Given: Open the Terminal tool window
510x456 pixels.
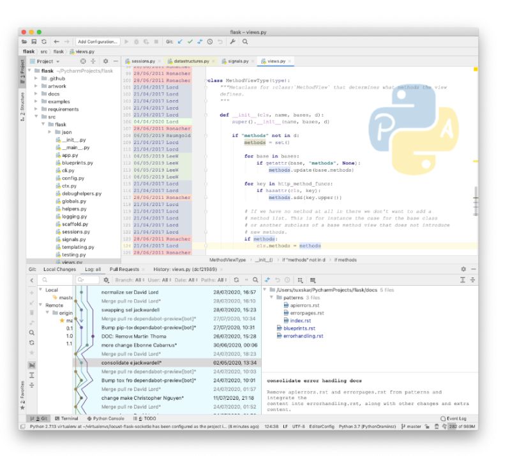Looking at the screenshot, I should click(66, 418).
